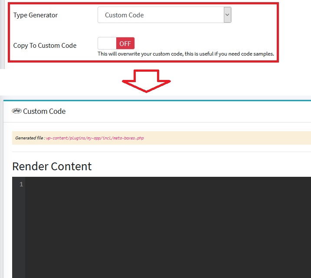Click the 'Generated file' label text
The height and width of the screenshot is (278, 311).
[x=29, y=138]
